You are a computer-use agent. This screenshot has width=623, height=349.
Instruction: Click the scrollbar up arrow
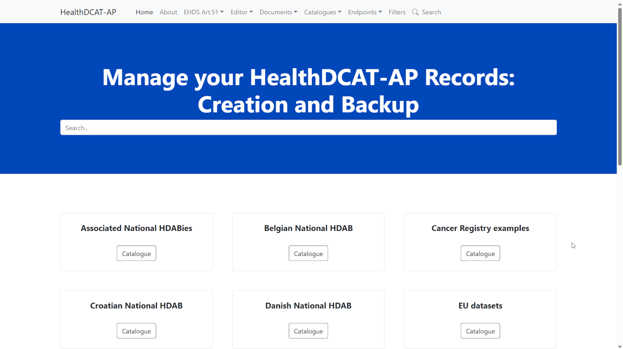(620, 3)
